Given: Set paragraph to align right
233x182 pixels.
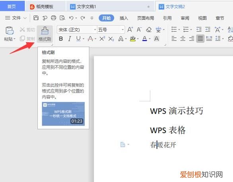Looking at the screenshot, I should 192,39.
